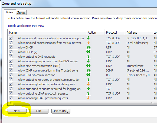Click the orange arrow for incoming kerberos datagrams
This screenshot has width=157, height=123.
88,84
